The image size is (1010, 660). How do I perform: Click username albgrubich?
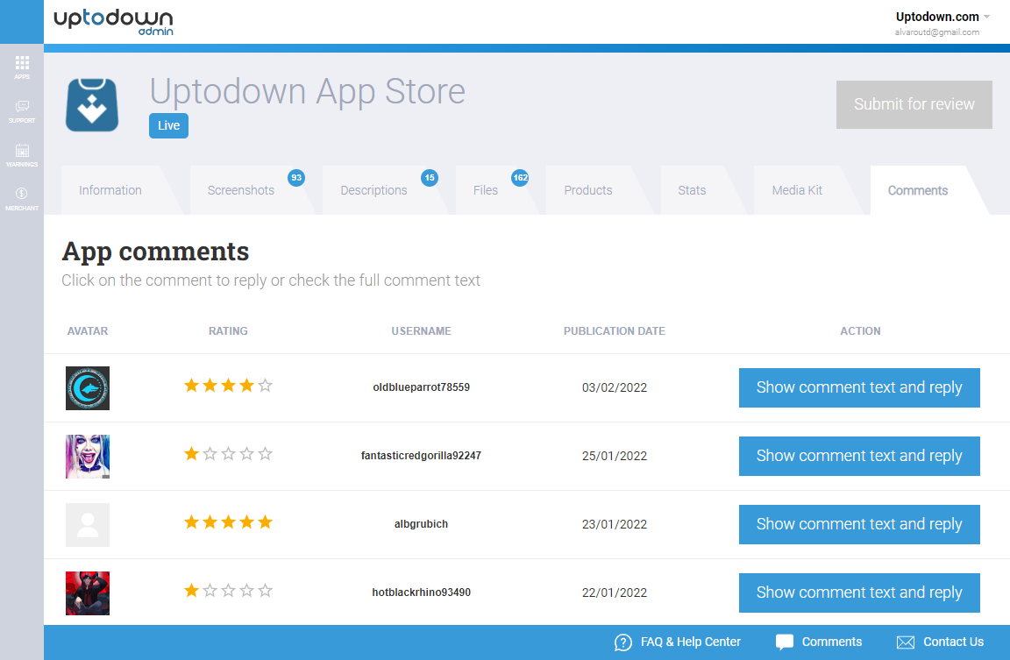pos(421,524)
